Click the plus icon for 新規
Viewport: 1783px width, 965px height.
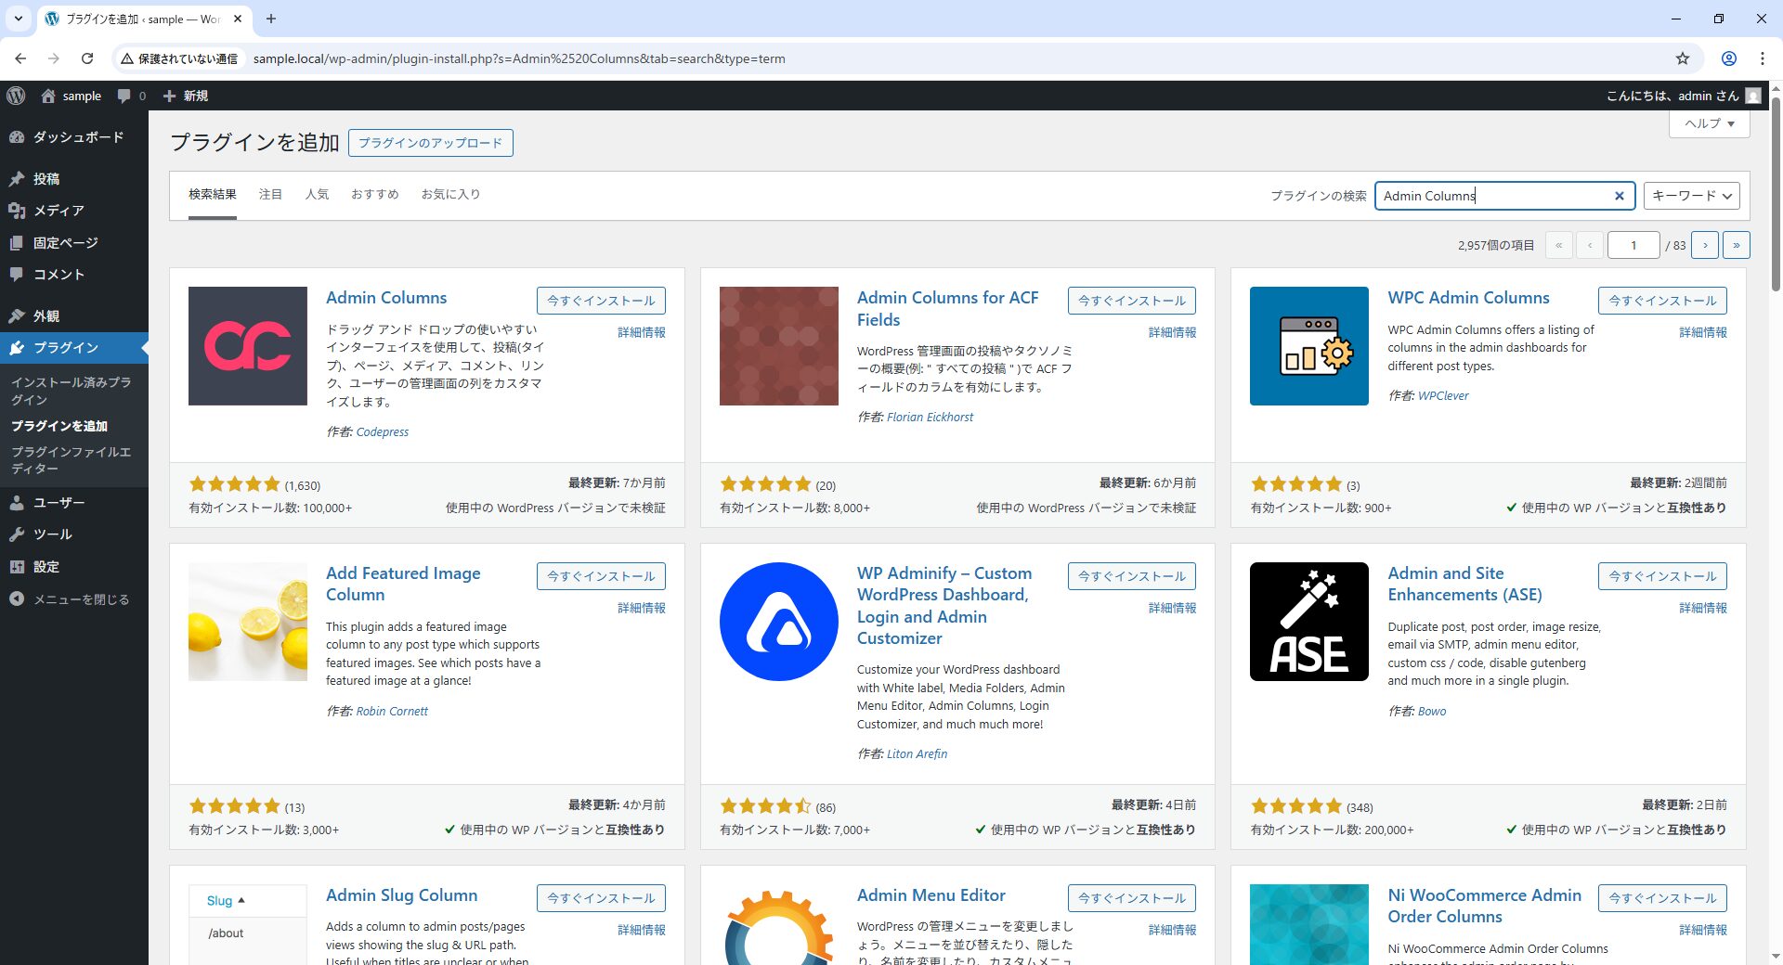169,96
